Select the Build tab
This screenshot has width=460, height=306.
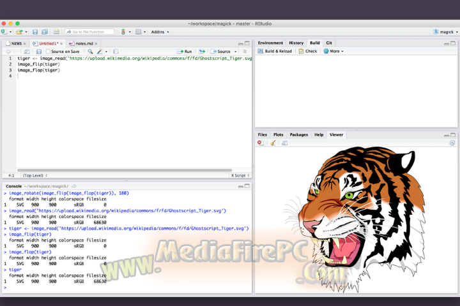pyautogui.click(x=315, y=43)
